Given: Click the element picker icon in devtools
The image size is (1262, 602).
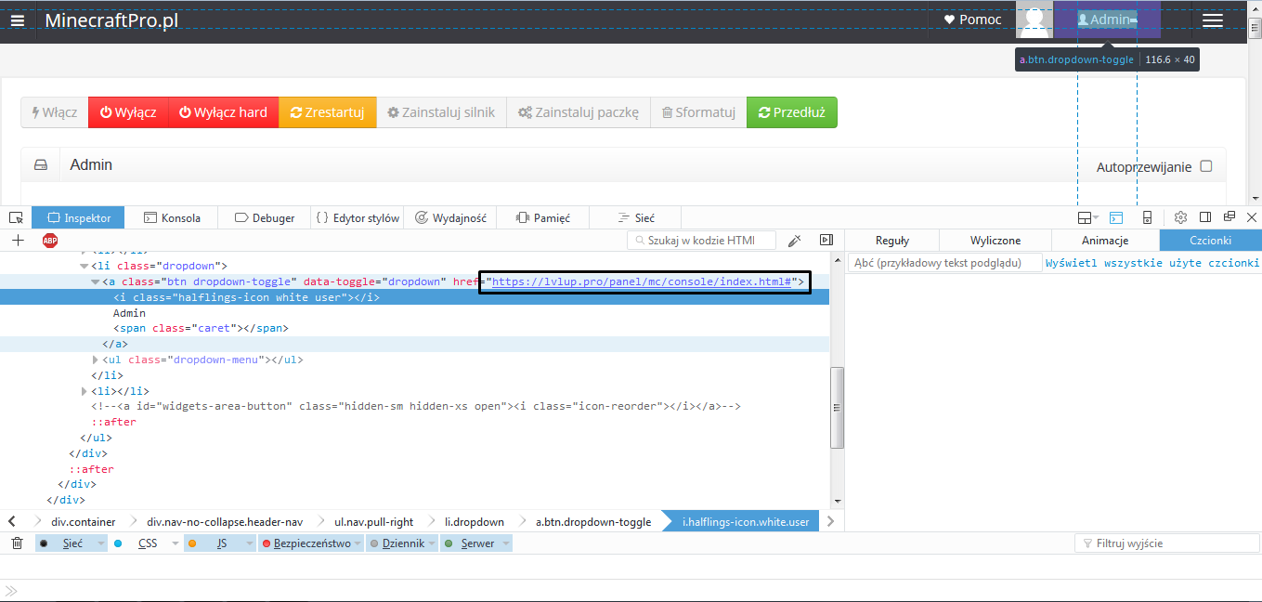Looking at the screenshot, I should pos(16,217).
